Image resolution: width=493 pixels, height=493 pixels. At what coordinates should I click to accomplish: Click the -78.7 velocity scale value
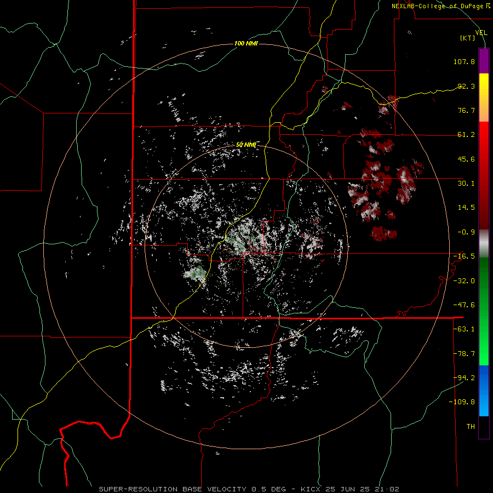[464, 354]
